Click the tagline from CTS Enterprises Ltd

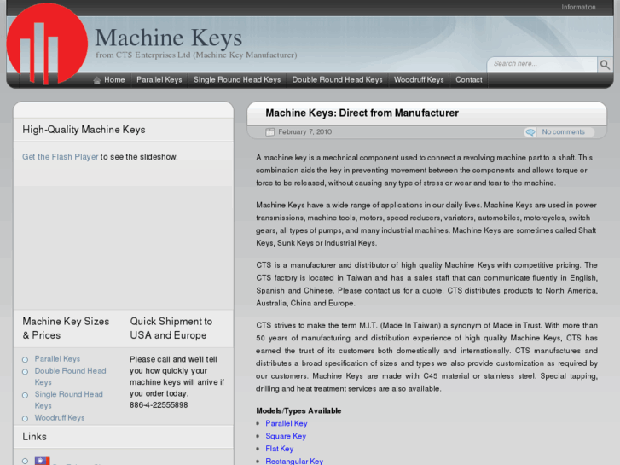[196, 55]
